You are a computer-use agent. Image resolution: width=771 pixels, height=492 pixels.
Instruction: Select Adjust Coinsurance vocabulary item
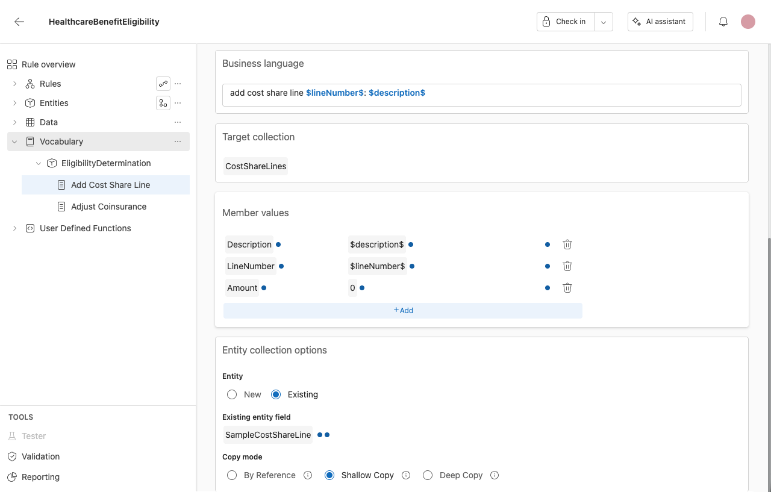point(105,207)
